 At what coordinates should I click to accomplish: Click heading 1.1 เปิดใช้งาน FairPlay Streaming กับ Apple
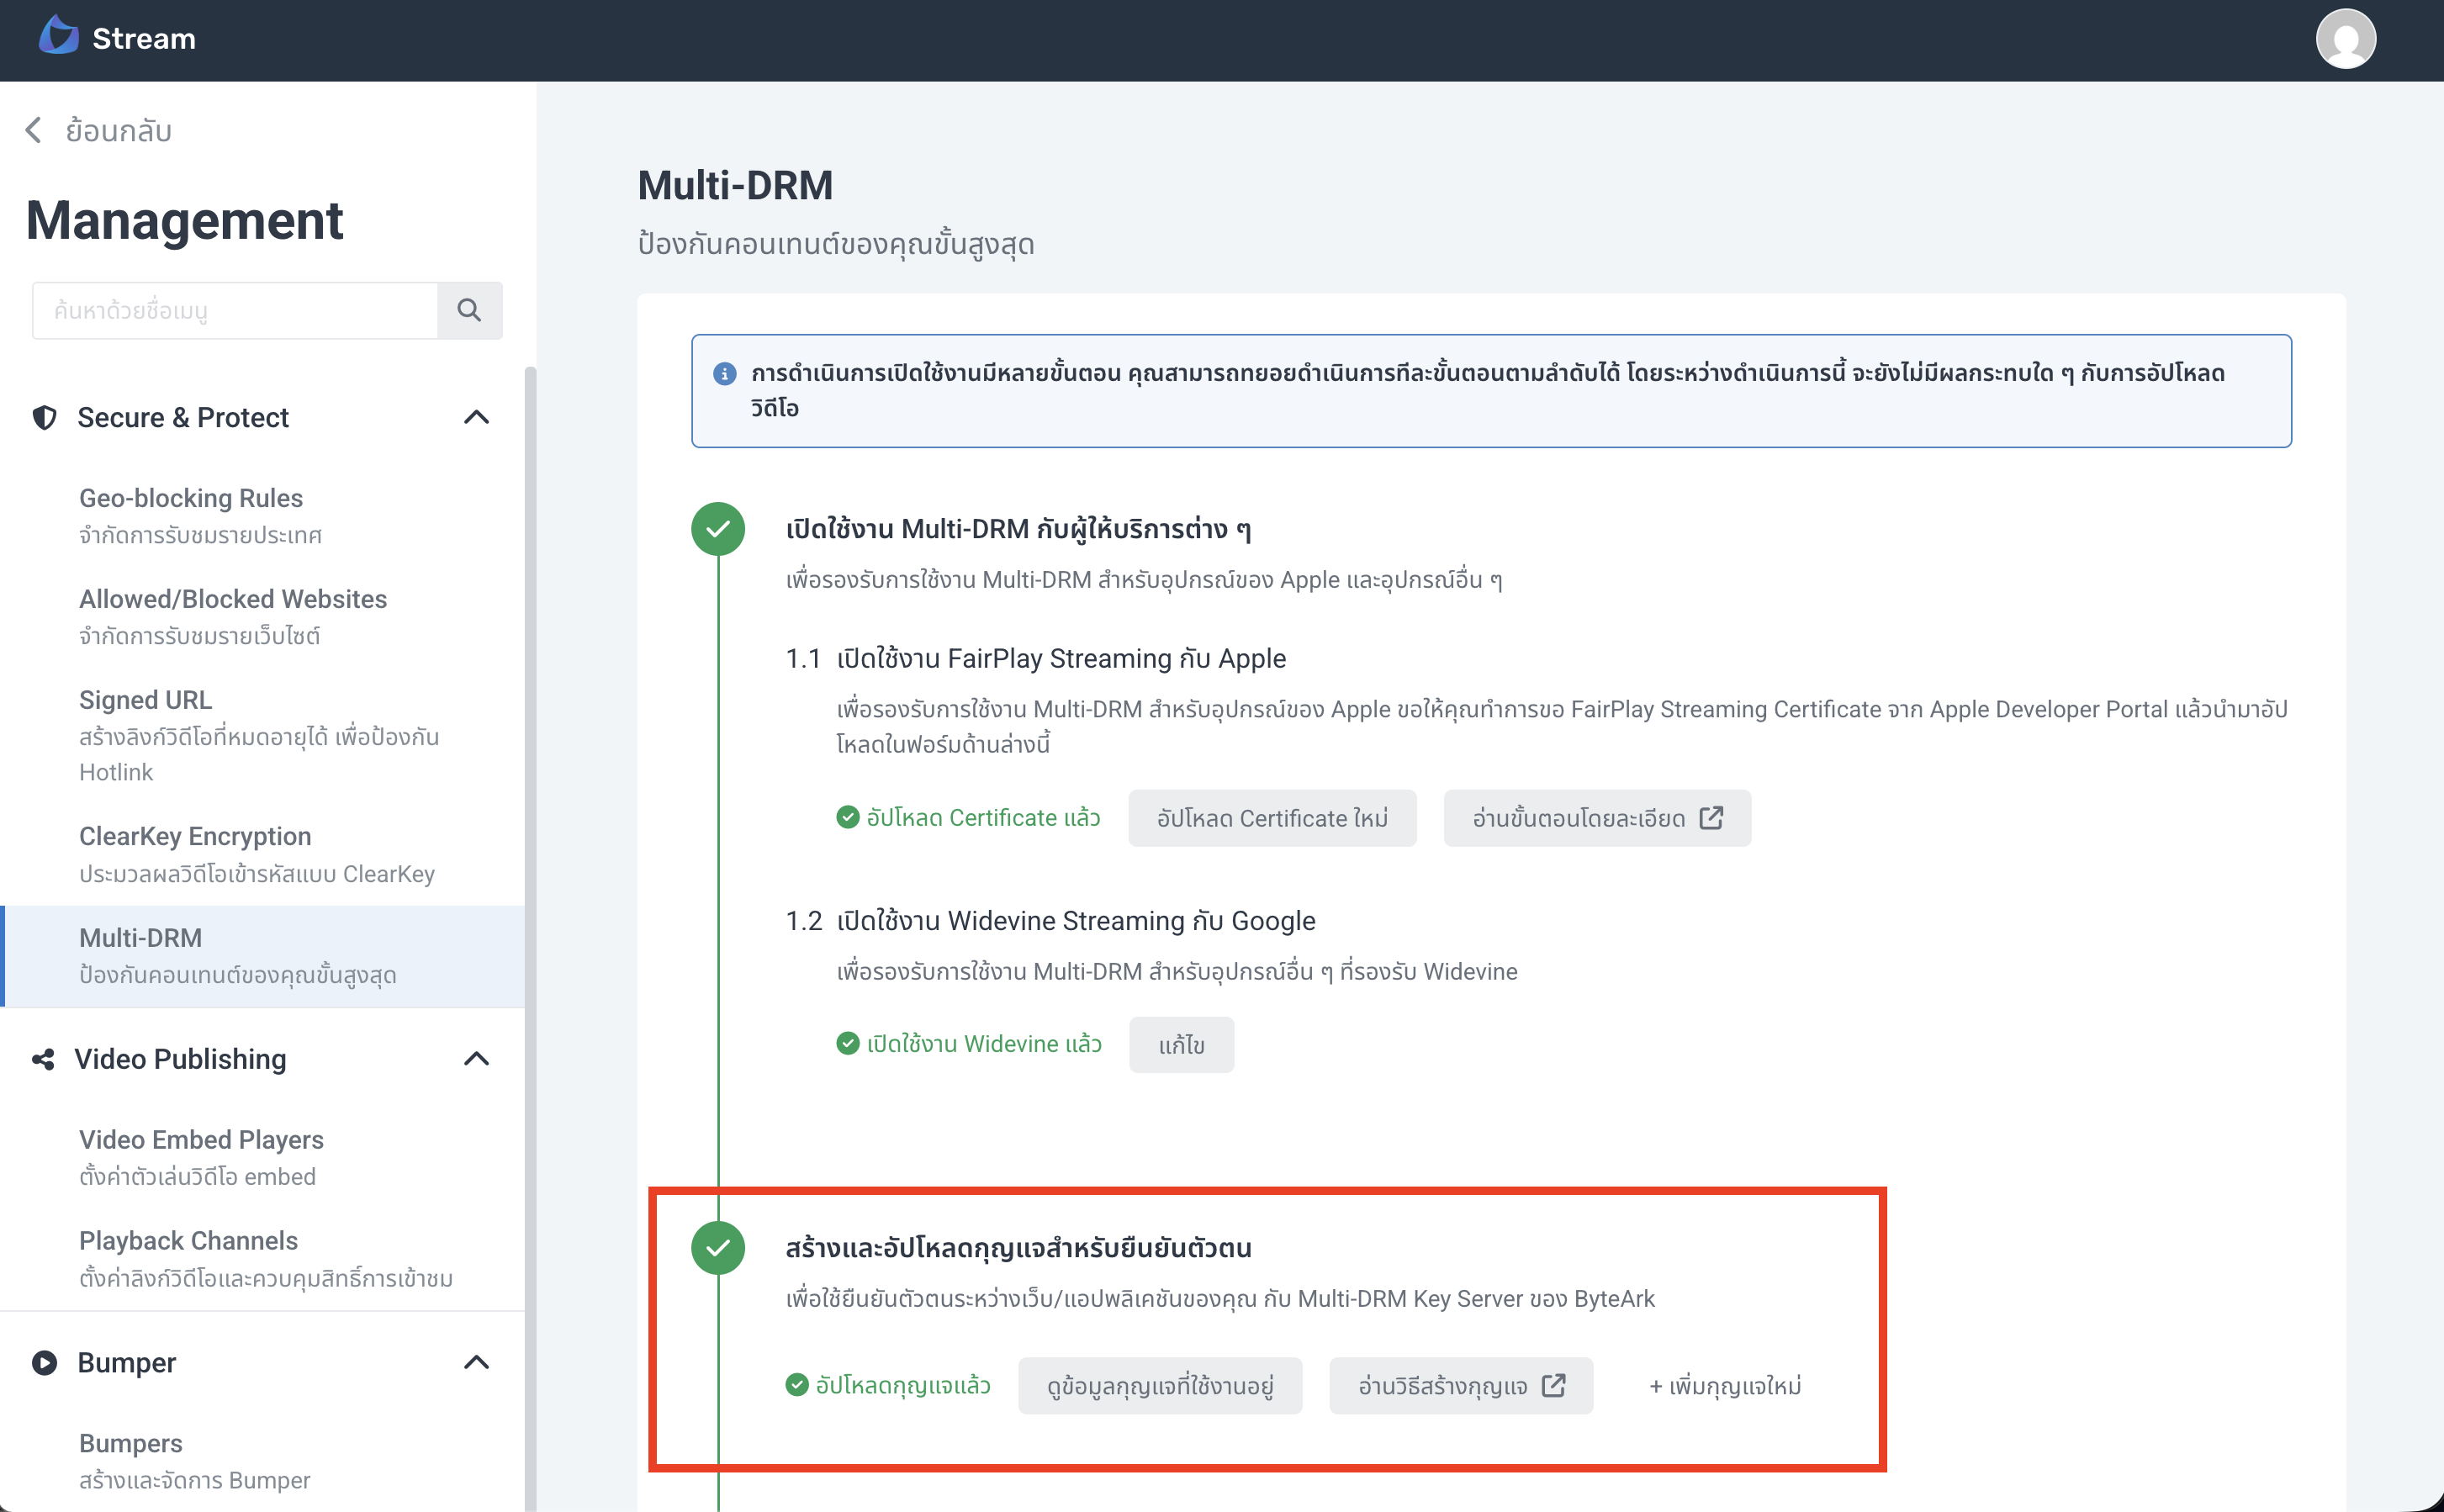coord(1036,658)
